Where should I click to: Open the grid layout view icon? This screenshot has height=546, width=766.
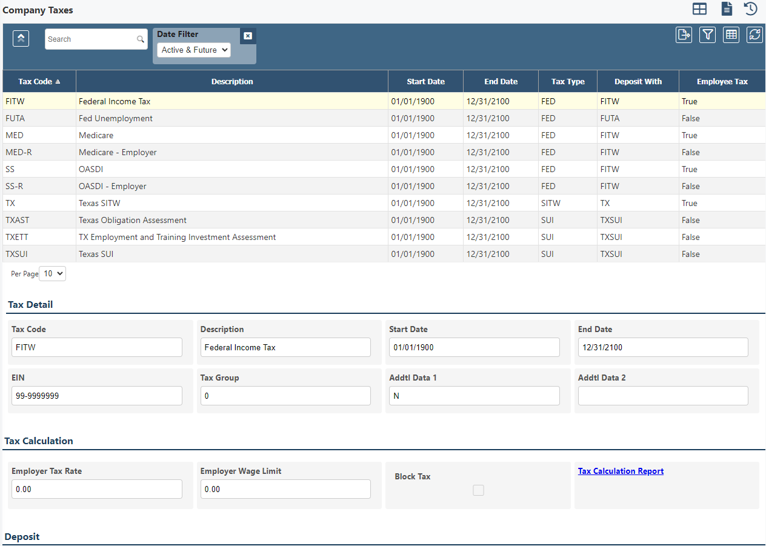click(699, 9)
